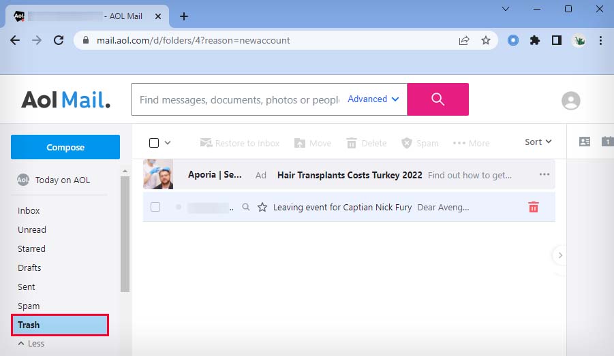Click the Aol Mail logo

coord(66,100)
